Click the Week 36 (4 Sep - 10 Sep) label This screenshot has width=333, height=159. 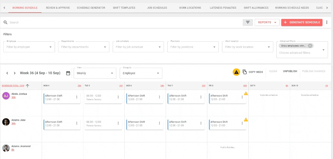(40, 73)
